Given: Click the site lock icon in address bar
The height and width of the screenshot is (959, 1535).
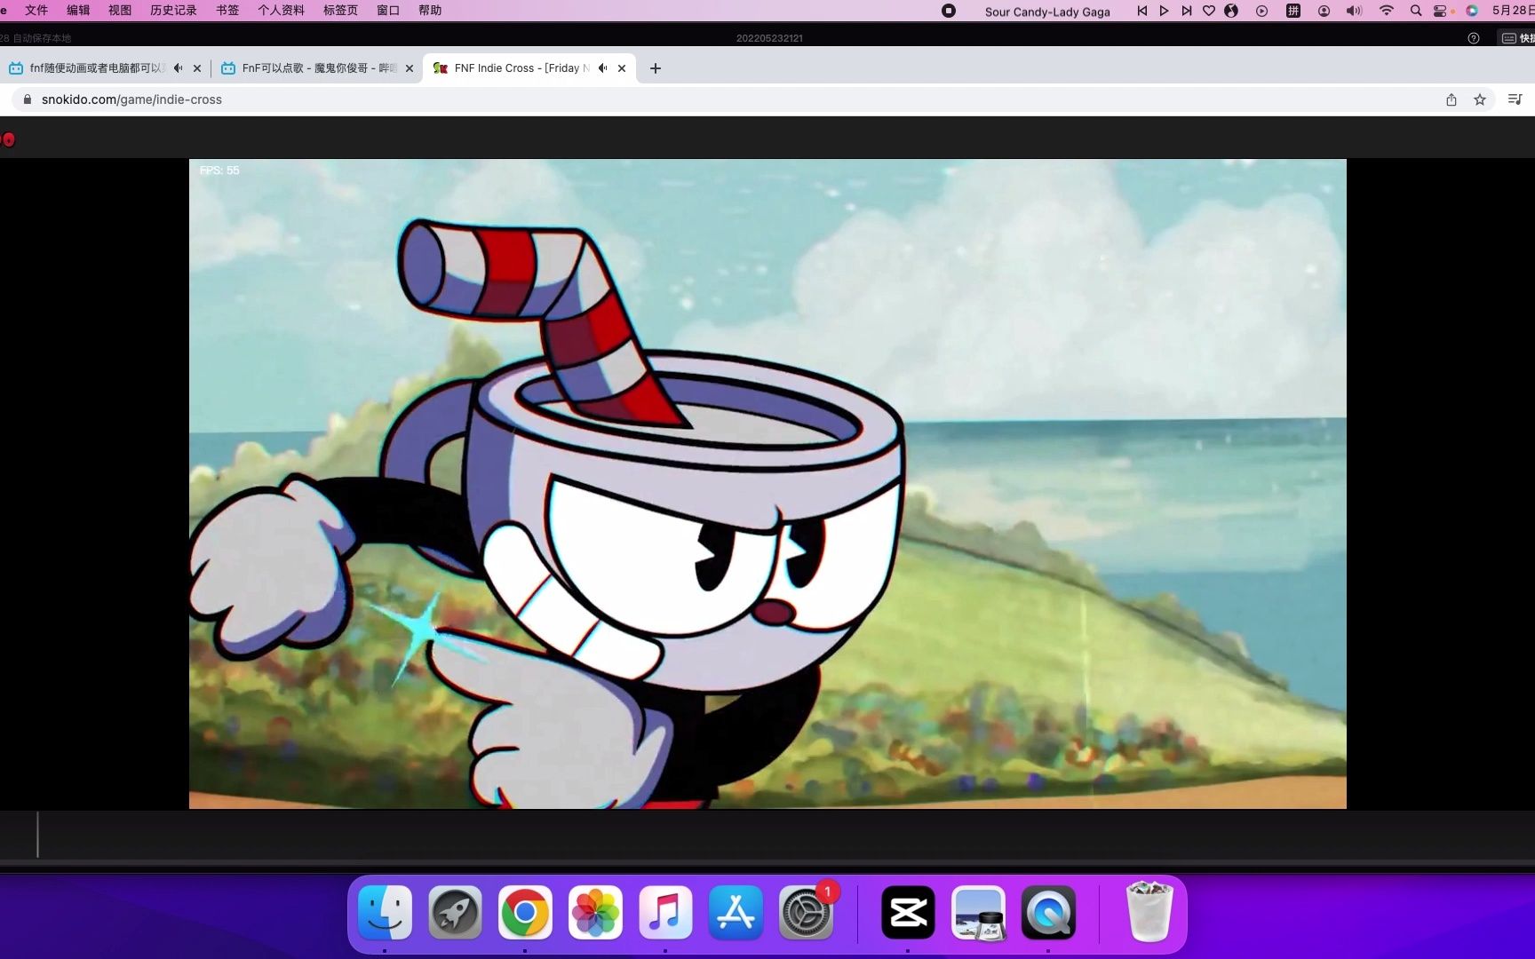Looking at the screenshot, I should (27, 99).
